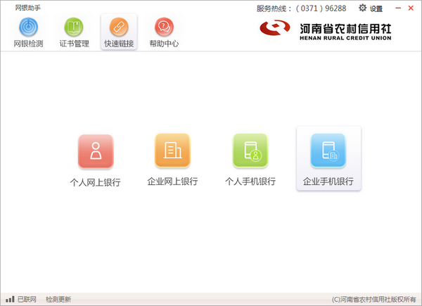
Task: Launch 个人网上银行 personal online banking
Action: pos(96,160)
